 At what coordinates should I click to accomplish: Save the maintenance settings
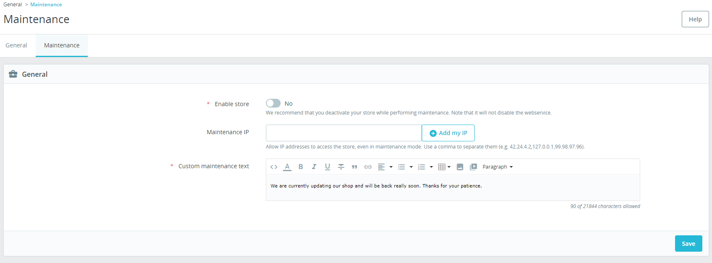[x=688, y=244]
